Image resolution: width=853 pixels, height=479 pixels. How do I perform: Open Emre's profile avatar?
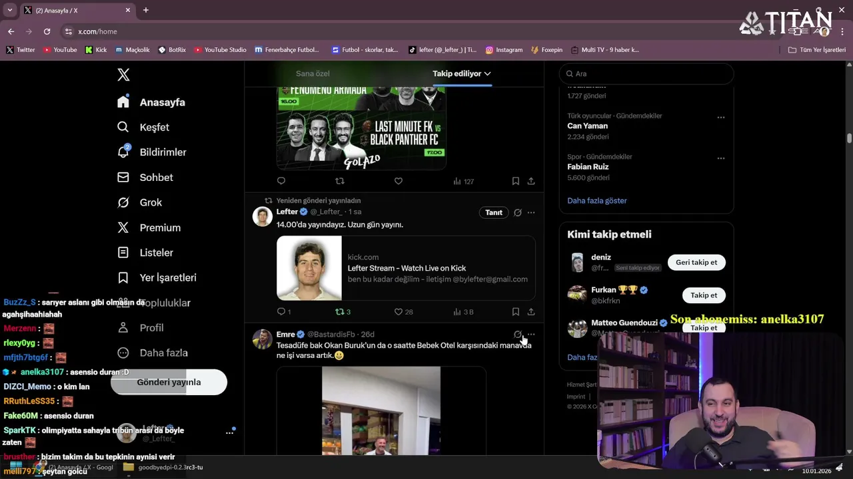263,339
